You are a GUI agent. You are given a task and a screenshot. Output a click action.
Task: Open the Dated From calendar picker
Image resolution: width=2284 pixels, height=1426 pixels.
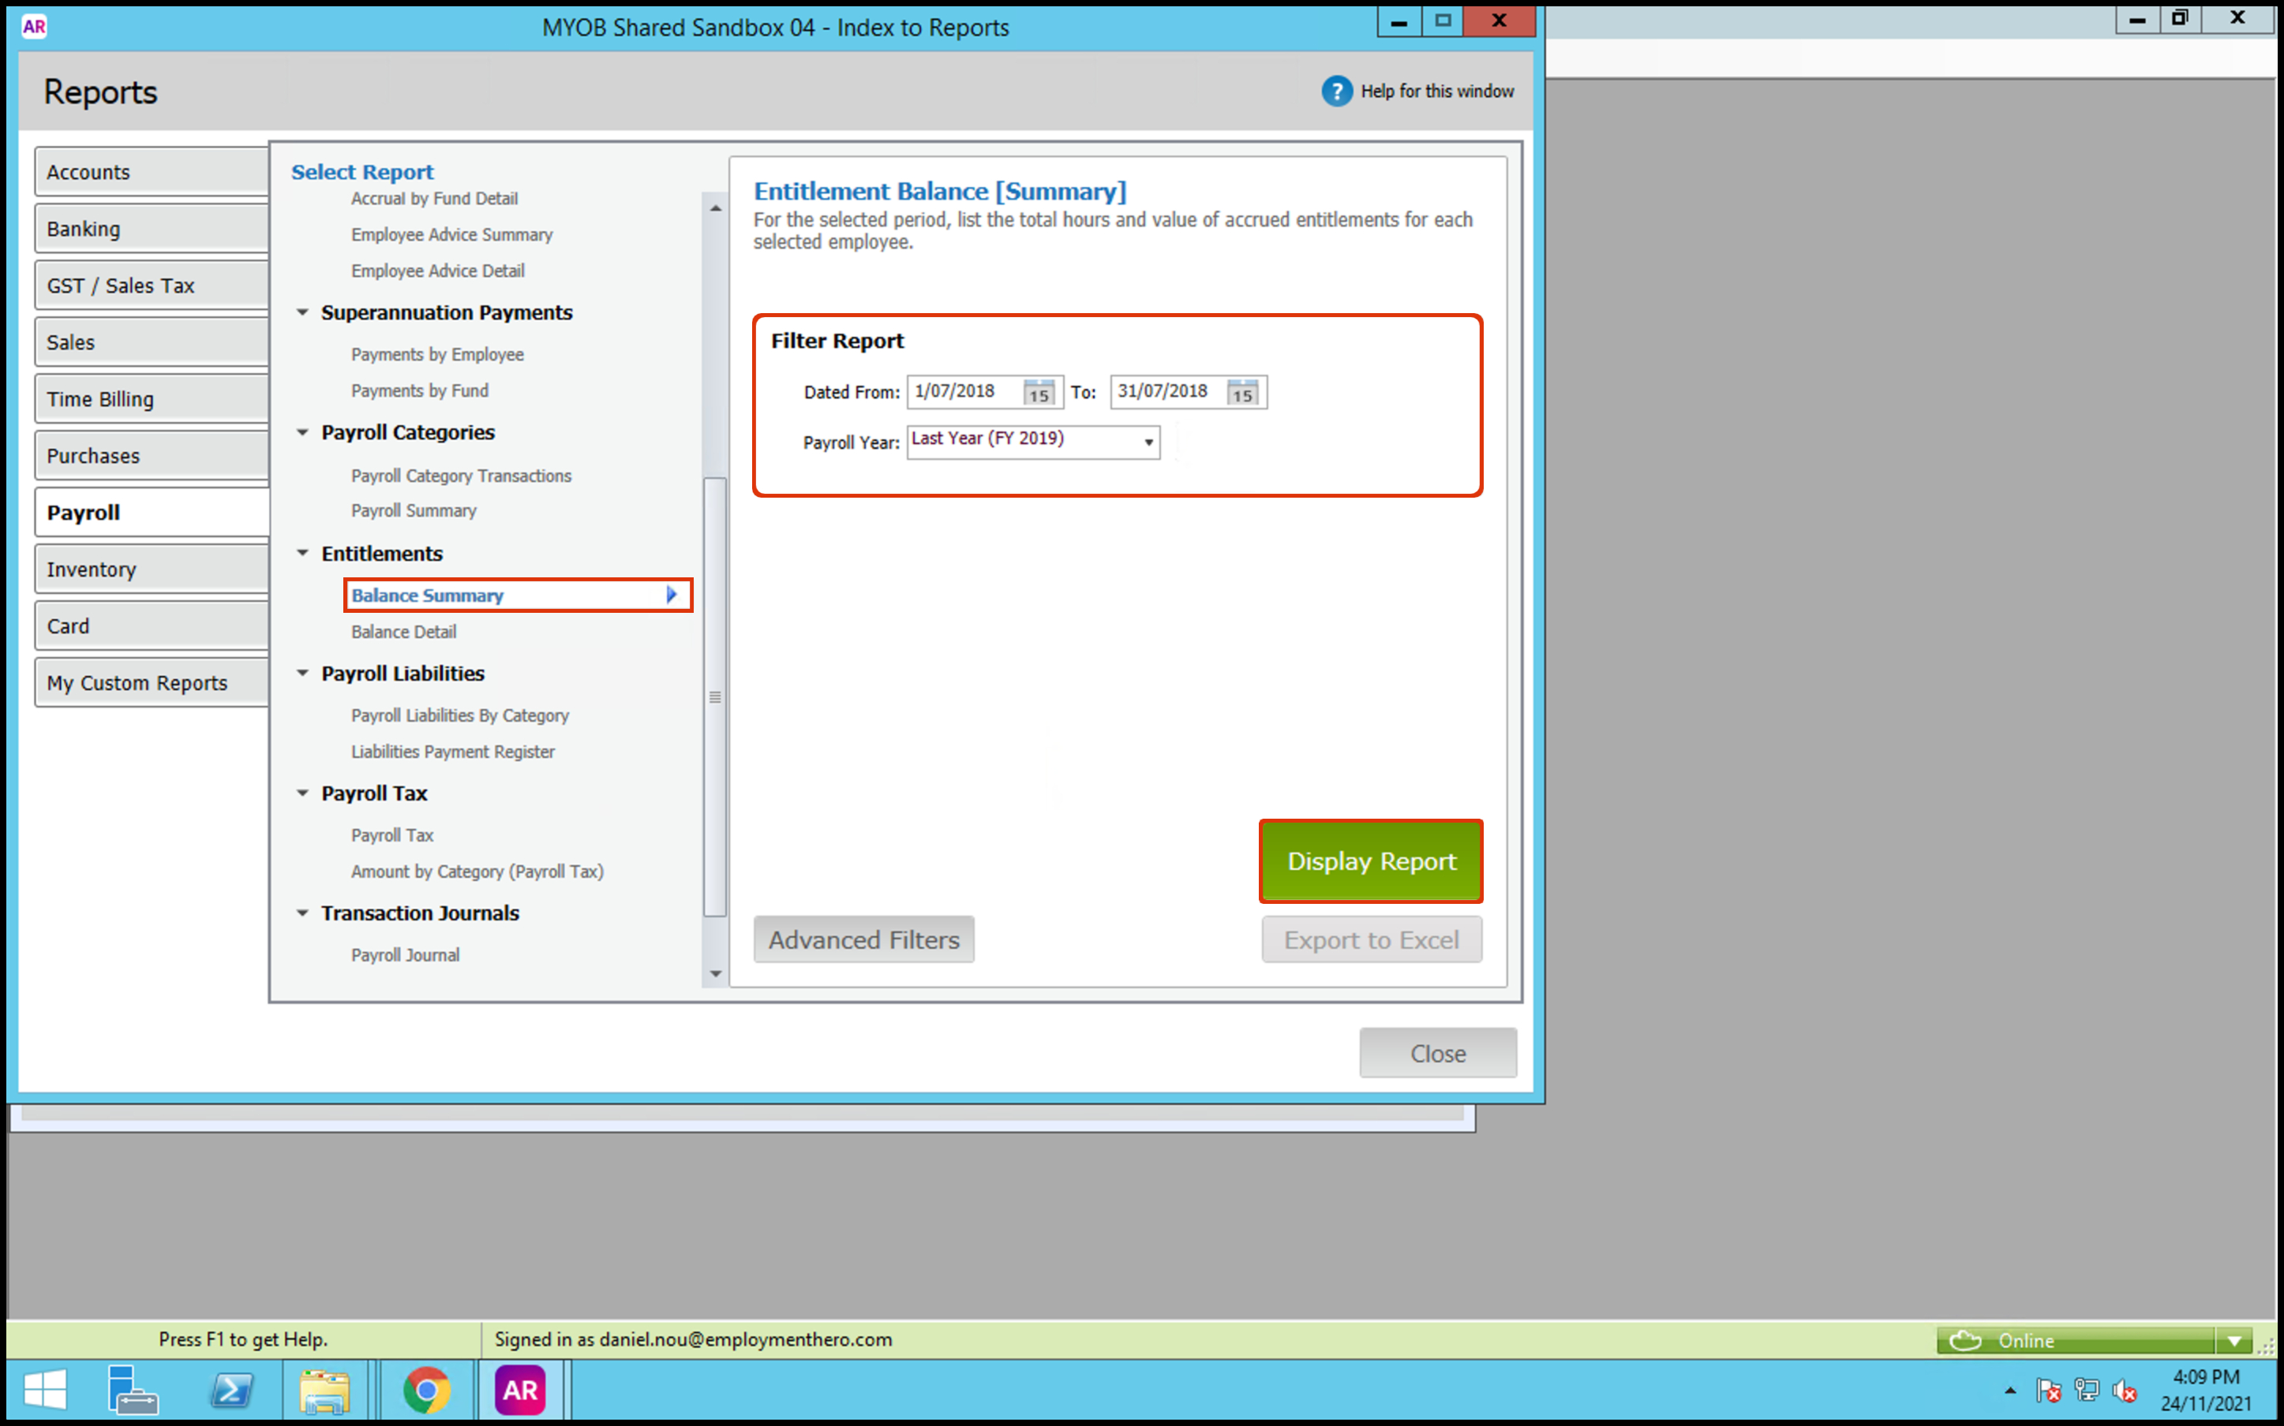1039,392
